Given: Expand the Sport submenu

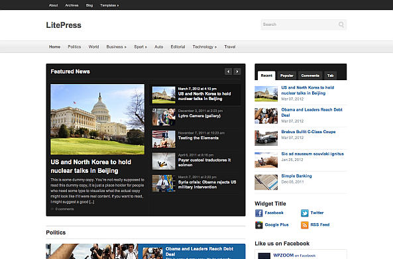Looking at the screenshot, I should (x=140, y=47).
